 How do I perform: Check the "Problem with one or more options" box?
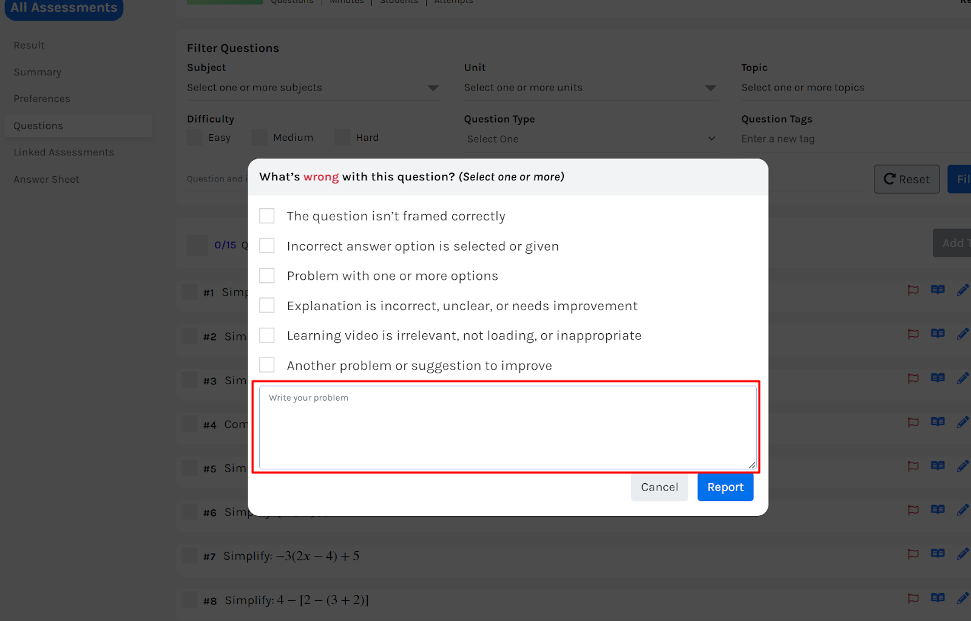267,276
